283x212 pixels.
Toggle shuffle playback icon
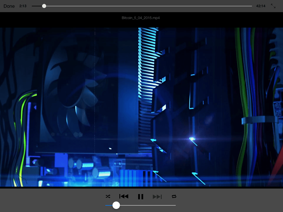click(108, 197)
